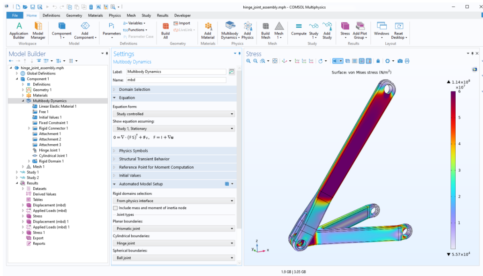
Task: Switch to the XZ view
Action: point(311,61)
